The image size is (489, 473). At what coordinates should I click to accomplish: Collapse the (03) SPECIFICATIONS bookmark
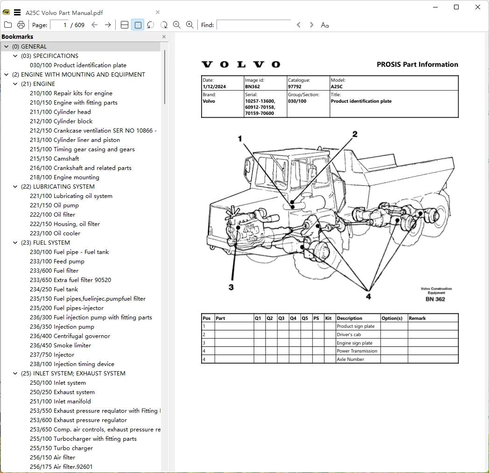pos(15,56)
